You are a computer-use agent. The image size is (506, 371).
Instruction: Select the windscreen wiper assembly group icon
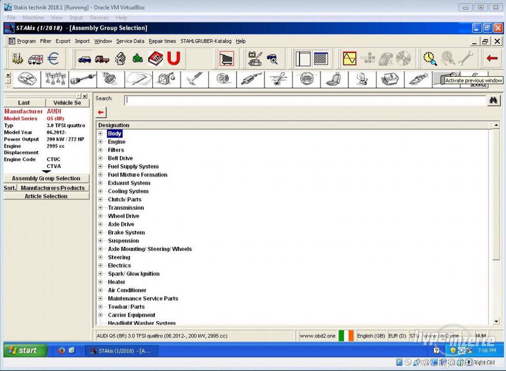tap(139, 79)
